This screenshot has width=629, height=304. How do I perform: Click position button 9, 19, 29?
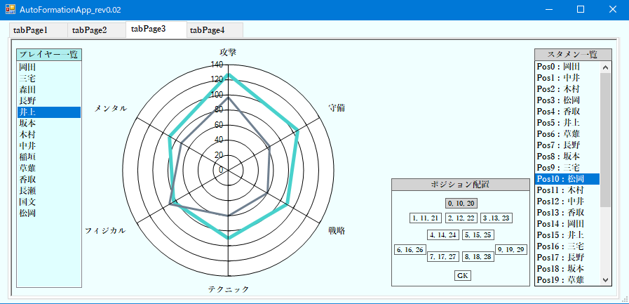click(x=511, y=249)
